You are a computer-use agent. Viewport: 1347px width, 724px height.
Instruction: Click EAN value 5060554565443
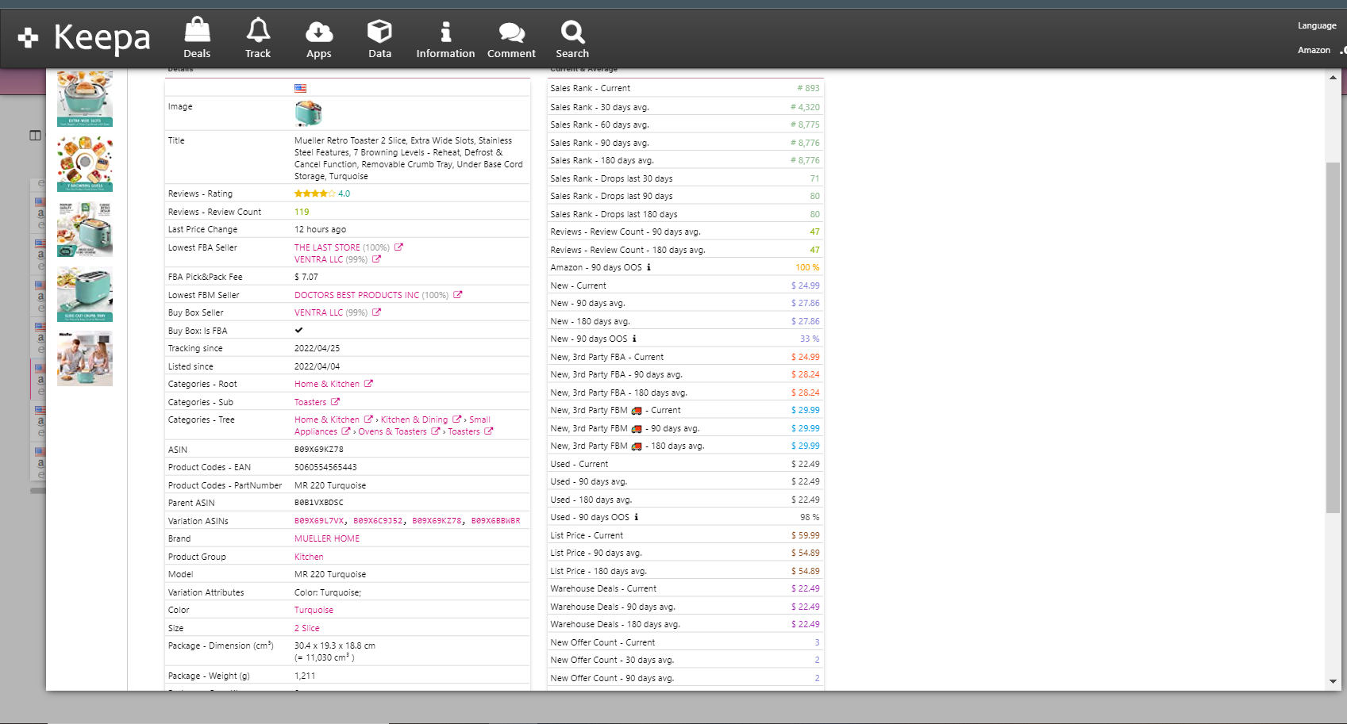tap(325, 467)
